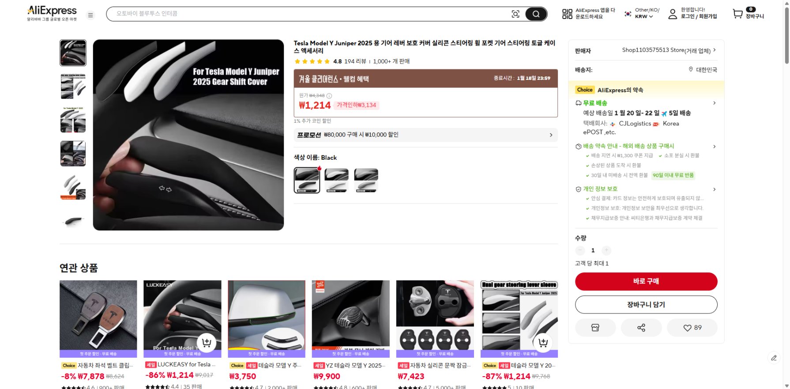Open the LUCKEASY for Tesla product title
Screen dimensions: 790x389
(x=186, y=365)
